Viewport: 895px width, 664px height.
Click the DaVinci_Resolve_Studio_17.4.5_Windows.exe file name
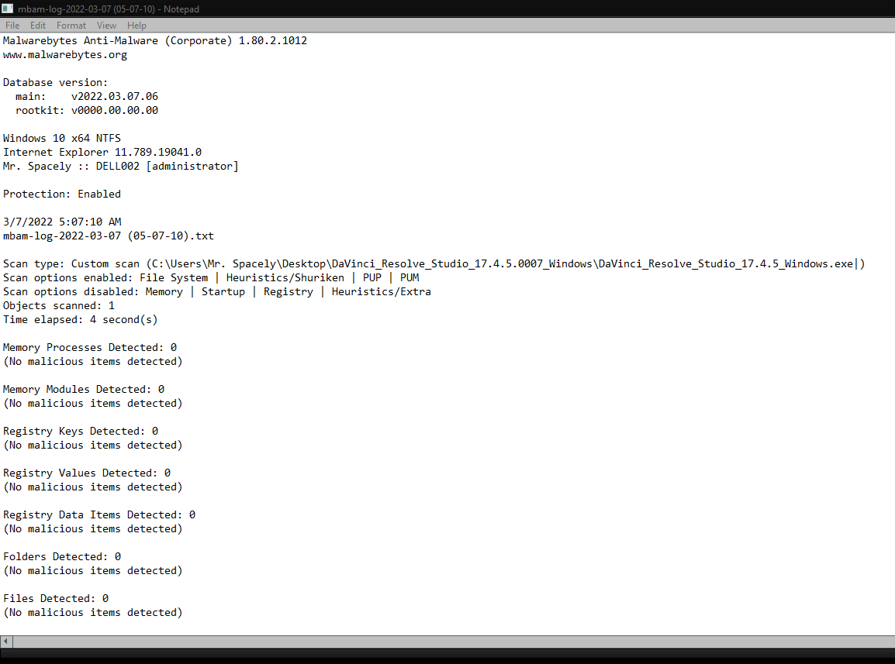pos(725,263)
